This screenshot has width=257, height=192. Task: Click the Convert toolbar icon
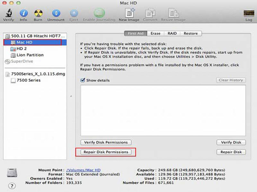pos(150,14)
